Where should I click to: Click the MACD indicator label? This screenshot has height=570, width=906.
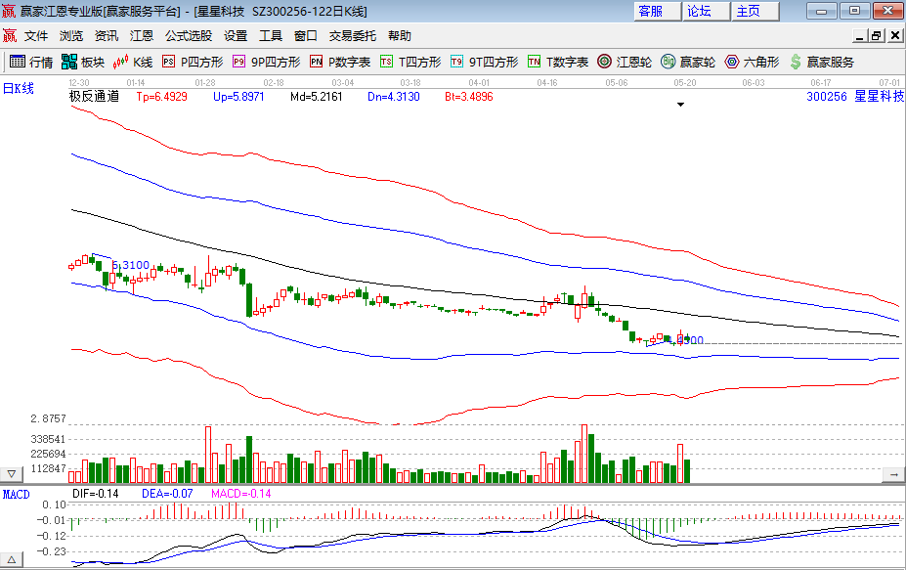pos(17,495)
